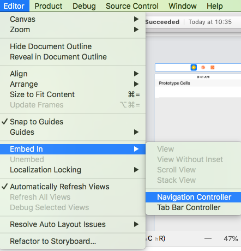This screenshot has width=241, height=251.
Task: Select the empty prototype table cell
Action: 198,92
